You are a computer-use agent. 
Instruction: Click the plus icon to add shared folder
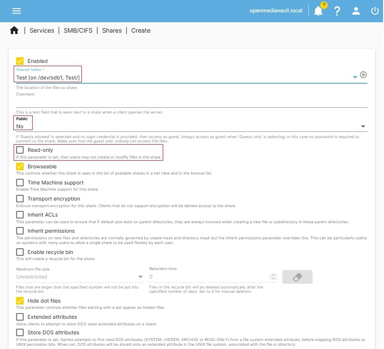pos(364,75)
